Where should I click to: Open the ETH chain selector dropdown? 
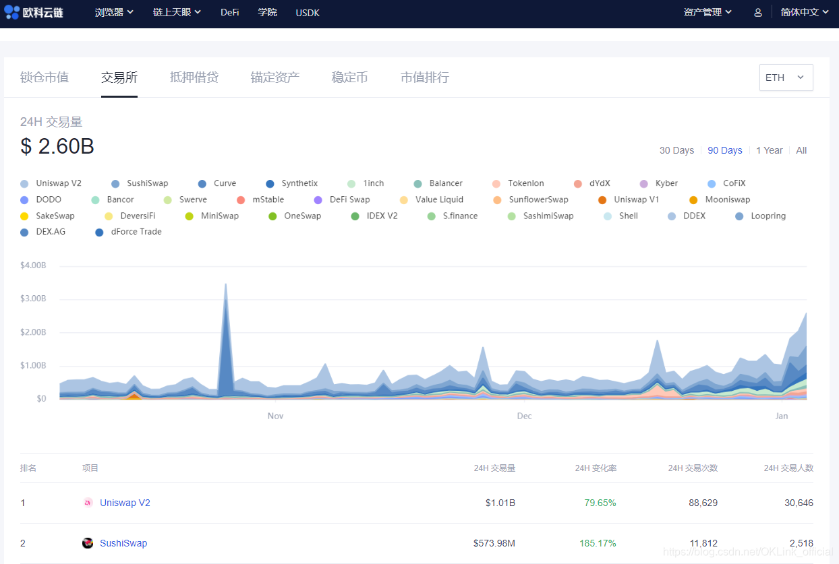pos(786,77)
